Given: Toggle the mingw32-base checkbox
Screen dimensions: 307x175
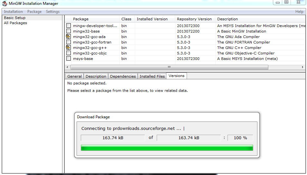Looking at the screenshot, I should [69, 31].
